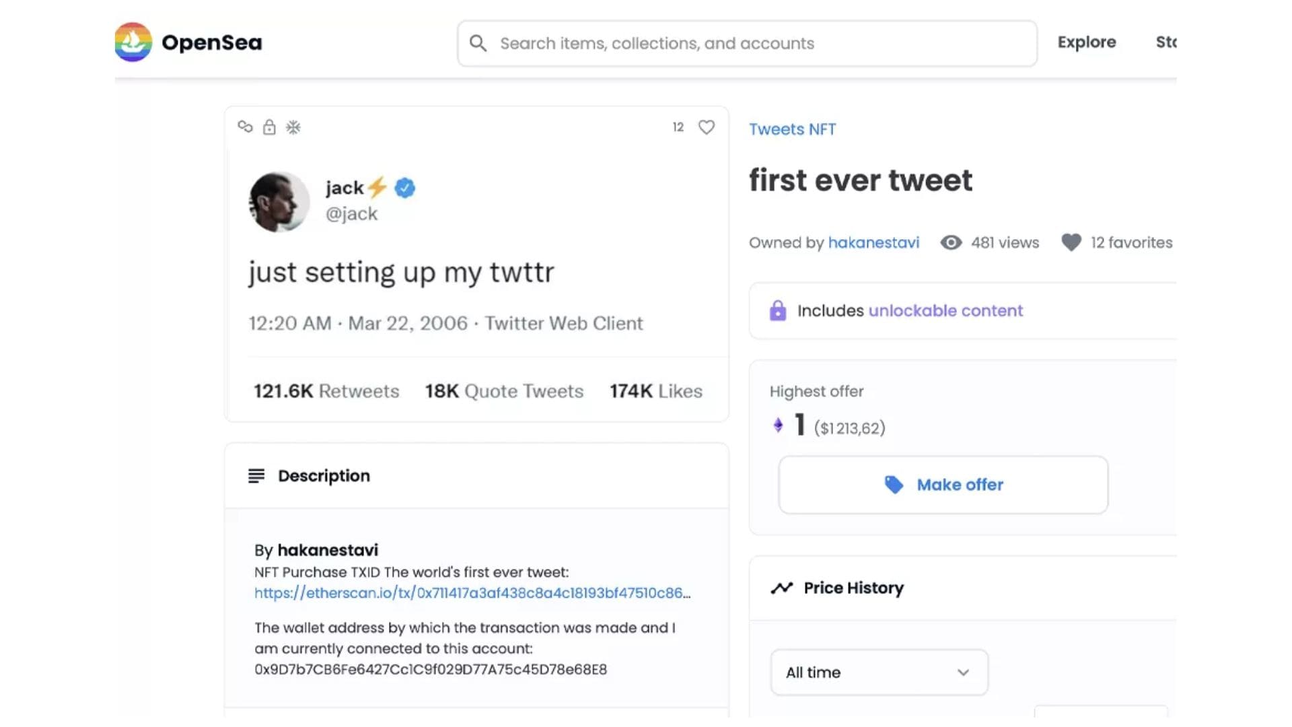Open the Explore menu item
This screenshot has height=727, width=1292.
click(1087, 42)
